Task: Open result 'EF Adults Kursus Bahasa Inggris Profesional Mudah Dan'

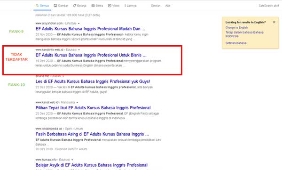Action: tap(90, 29)
